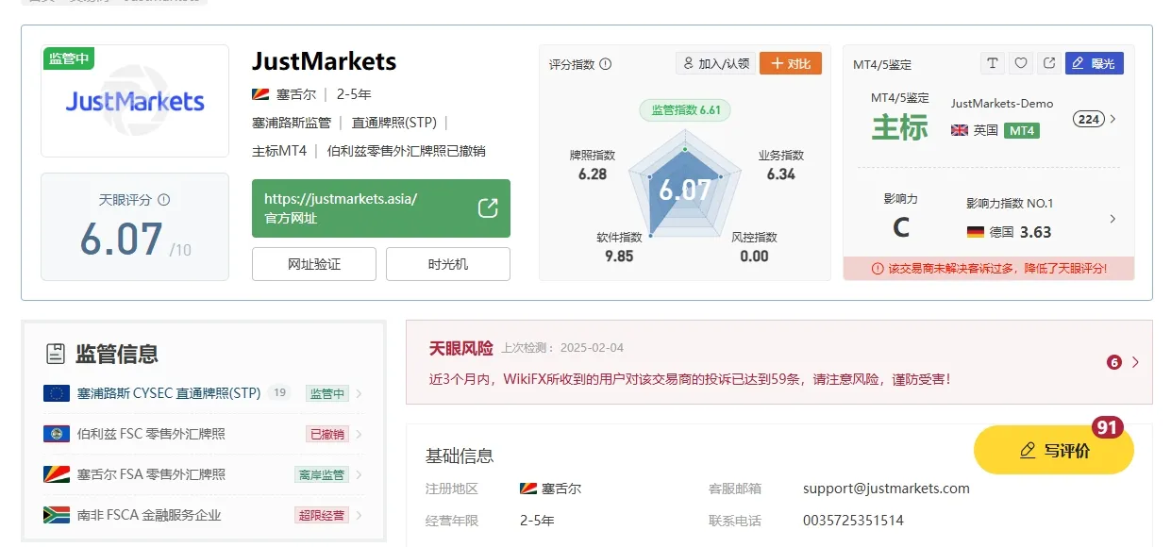Click the 已撤销 revoked tag
Viewport: 1171px width, 547px height.
pos(327,435)
